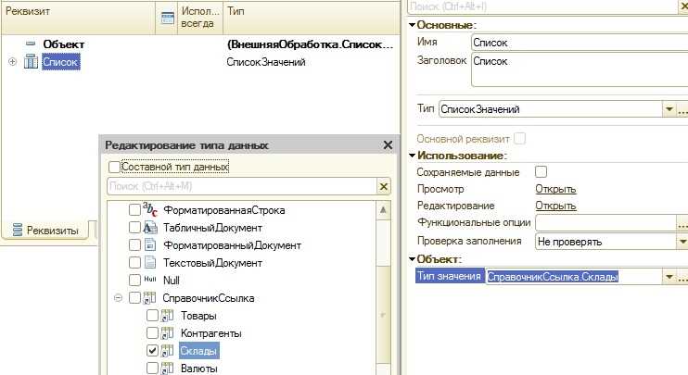Screen dimensions: 688x375
Task: Click the Список value list icon
Action: pyautogui.click(x=31, y=62)
